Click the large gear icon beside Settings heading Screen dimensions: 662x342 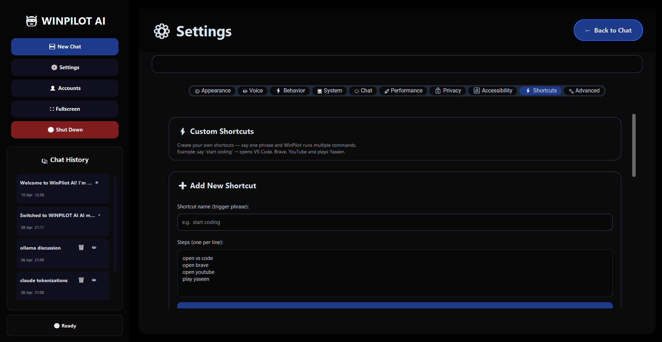coord(162,31)
